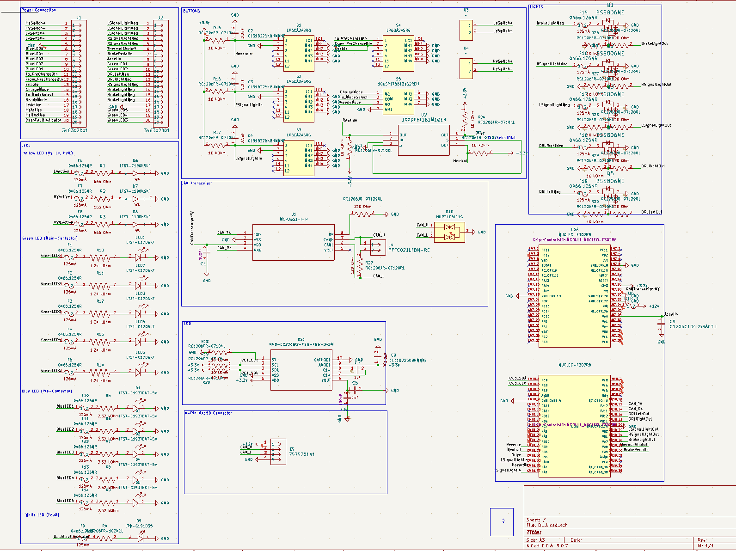736x551 pixels.
Task: Select the U1 MCP2551 CAN transceiver symbol
Action: coord(293,242)
